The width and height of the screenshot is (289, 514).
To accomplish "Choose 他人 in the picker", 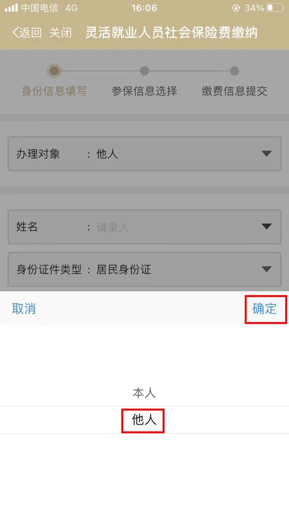I will [144, 420].
